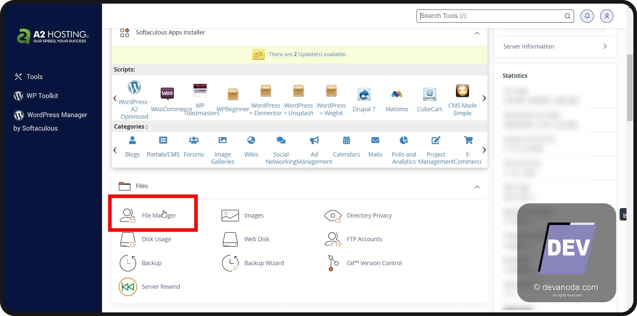
Task: Browse the Image Galleries category
Action: [222, 140]
